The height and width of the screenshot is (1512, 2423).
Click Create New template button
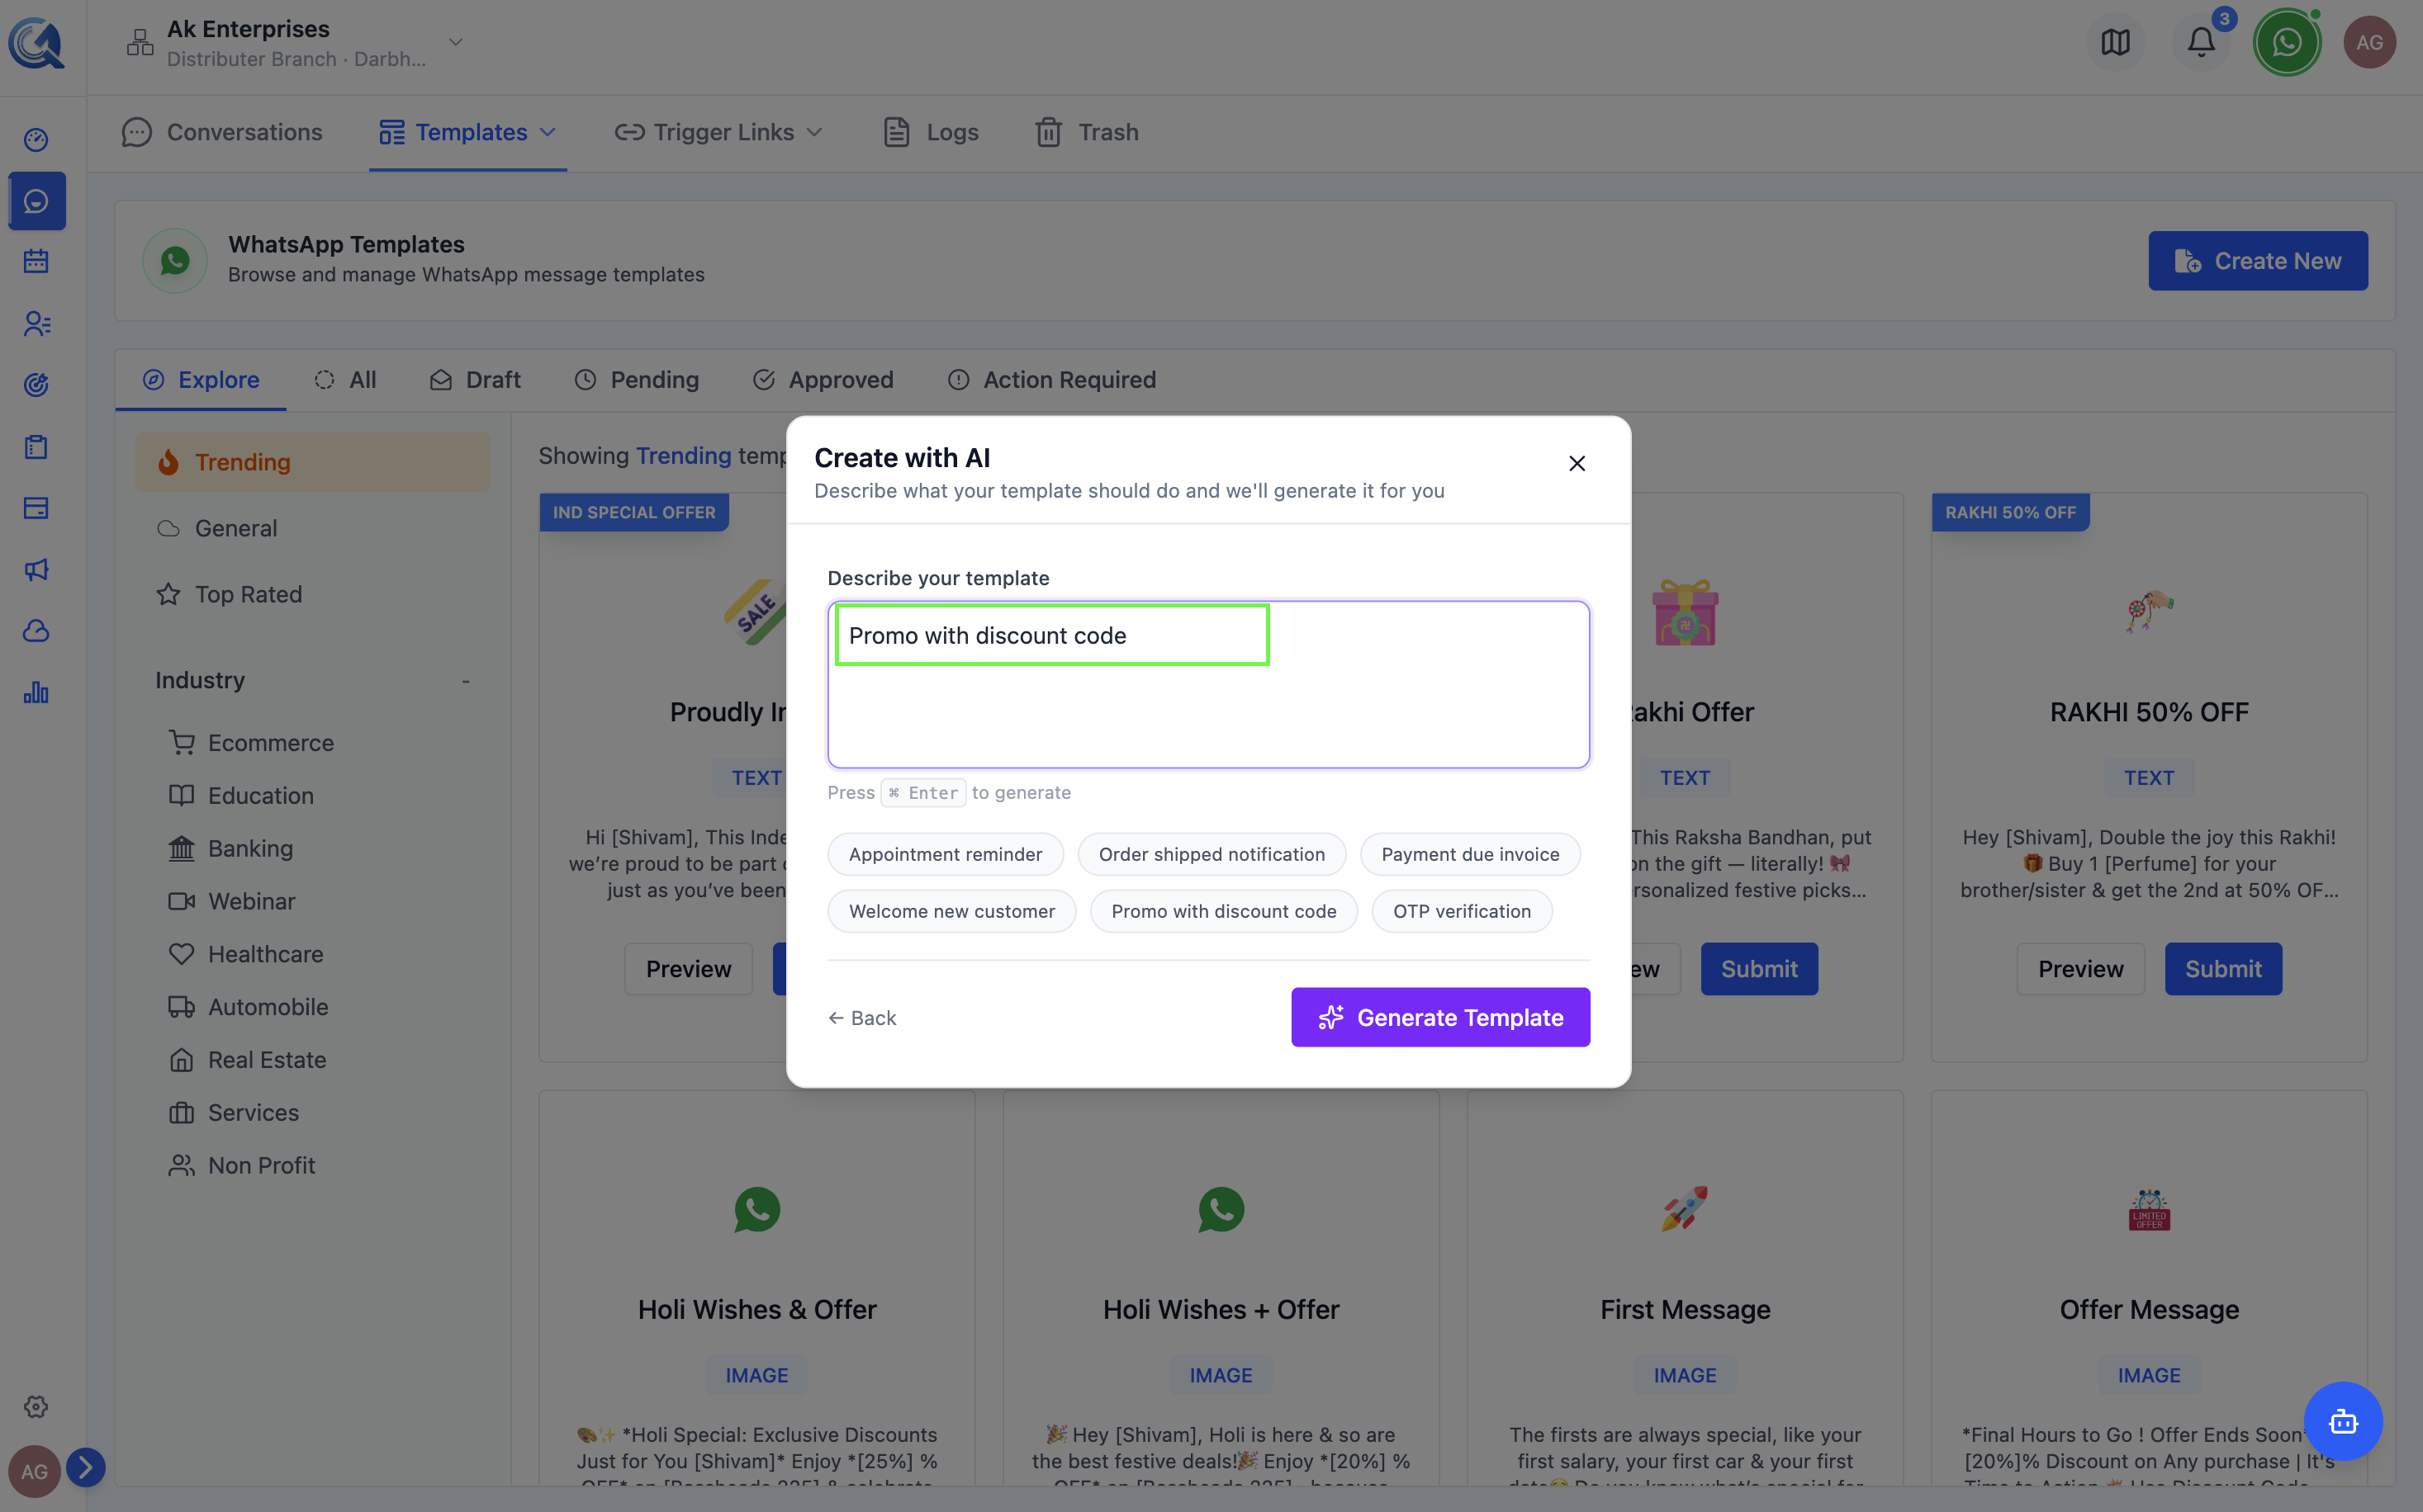pos(2258,261)
